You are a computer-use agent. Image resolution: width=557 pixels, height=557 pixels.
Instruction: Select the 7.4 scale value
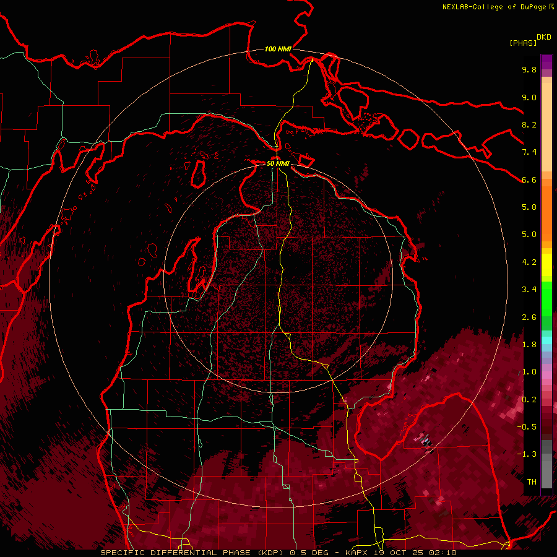pos(529,152)
